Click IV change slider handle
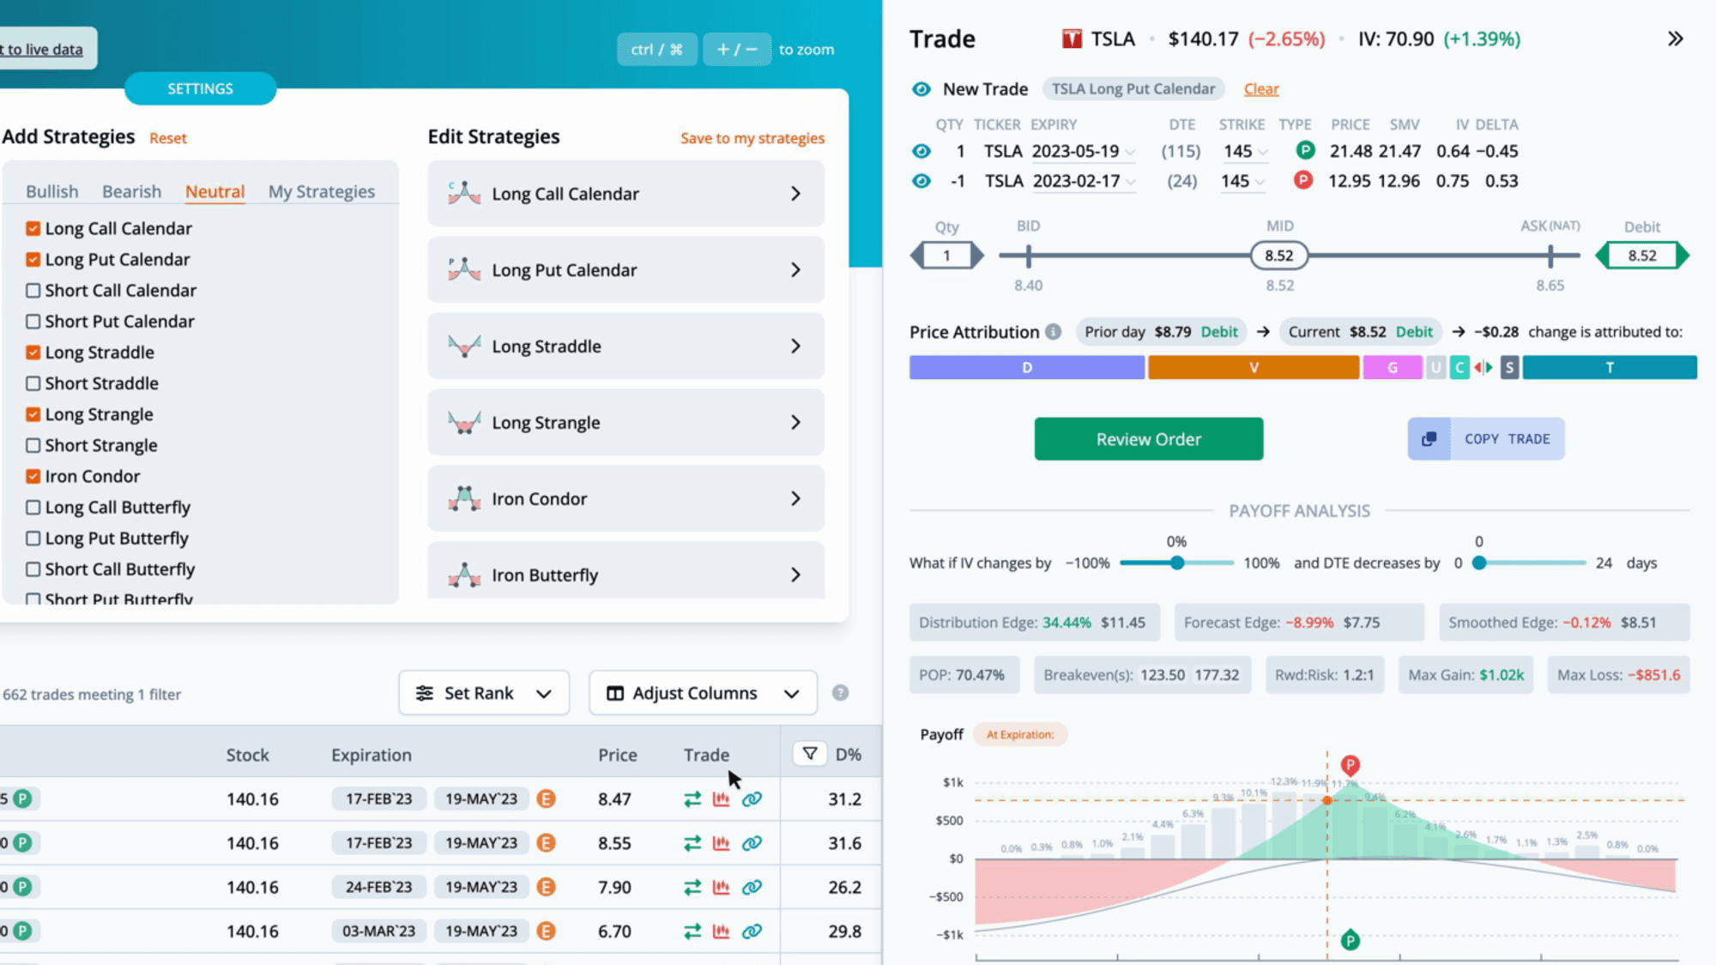This screenshot has width=1716, height=965. [1177, 563]
